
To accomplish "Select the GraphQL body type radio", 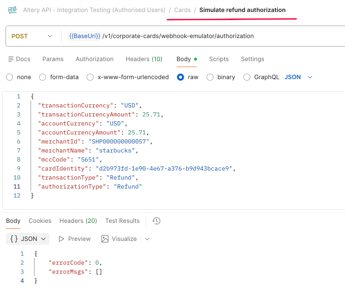I will (247, 77).
